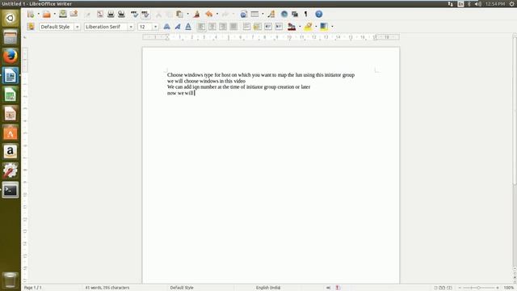Image resolution: width=517 pixels, height=291 pixels.
Task: Expand the New document dropdown arrow
Action: coord(38,15)
